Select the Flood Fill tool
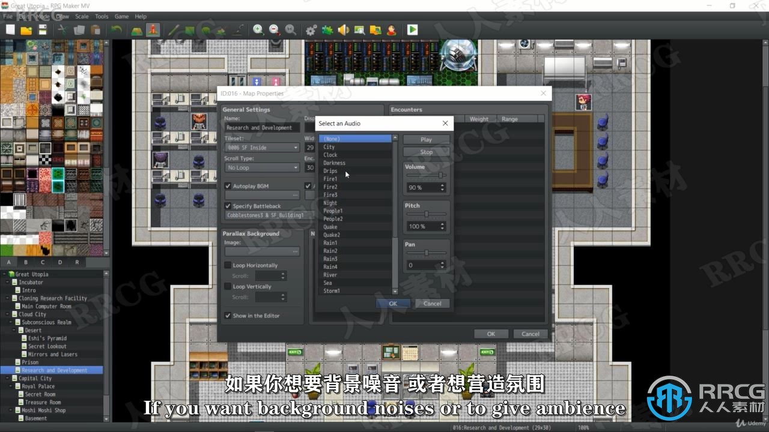This screenshot has width=769, height=432. pyautogui.click(x=221, y=29)
